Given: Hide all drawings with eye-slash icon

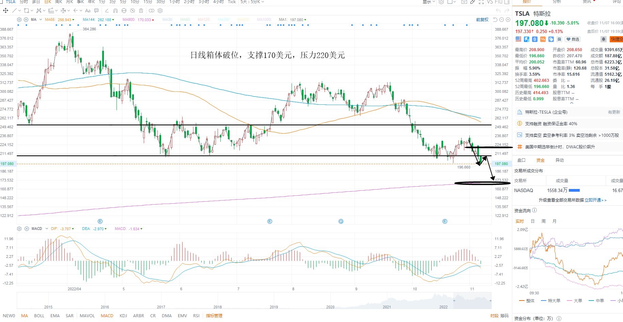Looking at the screenshot, I should pos(132,11).
